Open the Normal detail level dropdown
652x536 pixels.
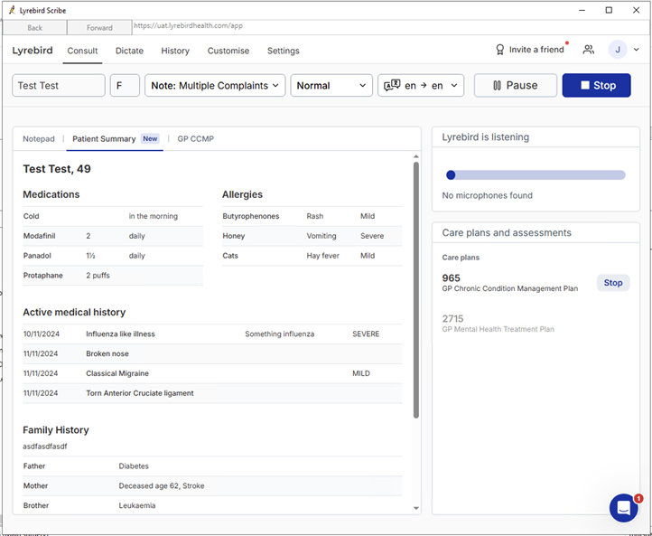click(331, 85)
